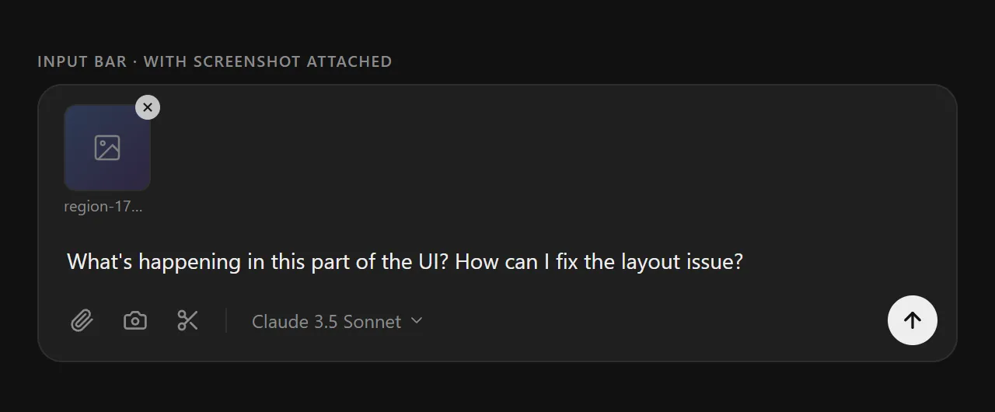Viewport: 995px width, 412px height.
Task: Remove the attached screenshot with the X
Action: point(148,107)
